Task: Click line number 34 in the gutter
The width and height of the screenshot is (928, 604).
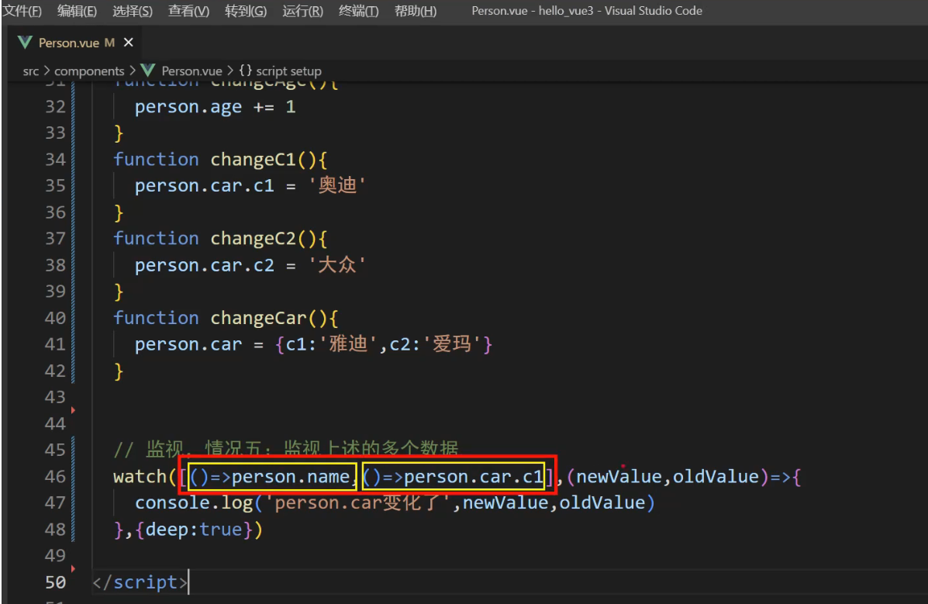Action: coord(56,159)
